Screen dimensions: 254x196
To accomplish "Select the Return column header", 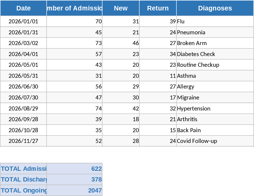I will (158, 8).
